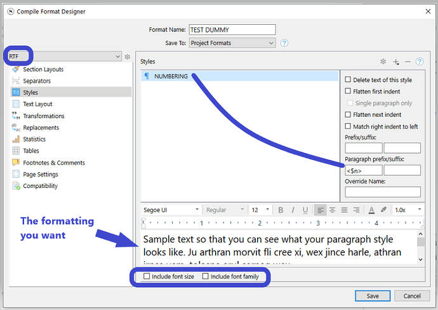
Task: Click the Bold formatting icon
Action: [281, 210]
